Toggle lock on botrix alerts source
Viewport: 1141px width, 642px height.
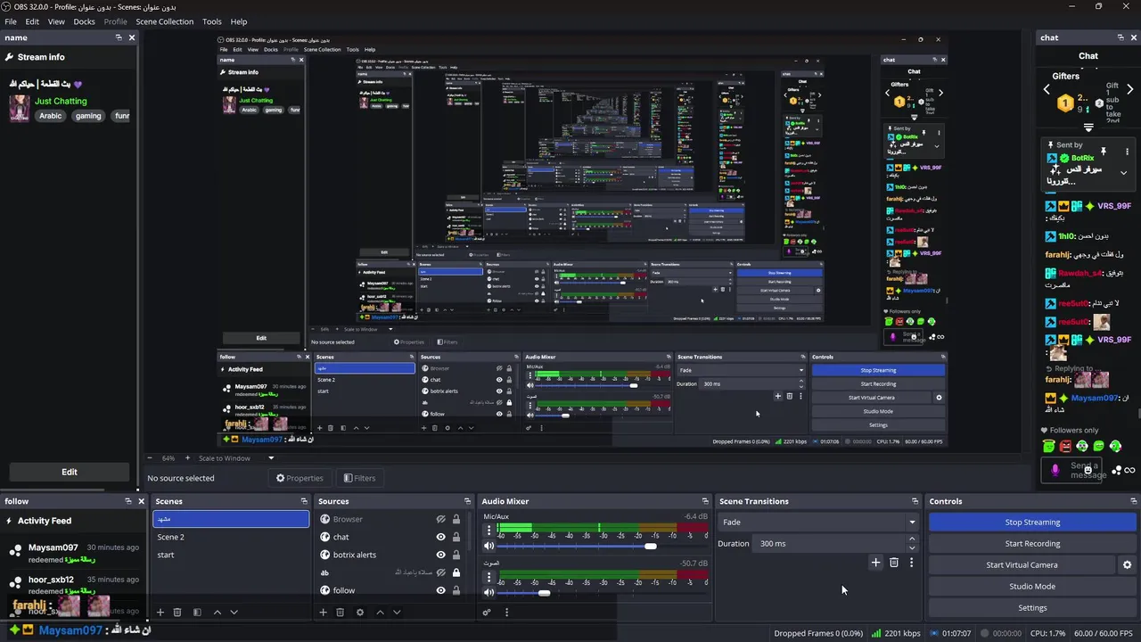pos(456,555)
